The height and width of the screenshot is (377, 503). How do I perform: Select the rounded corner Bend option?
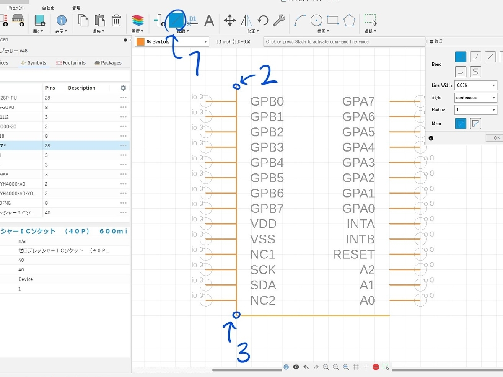[461, 72]
